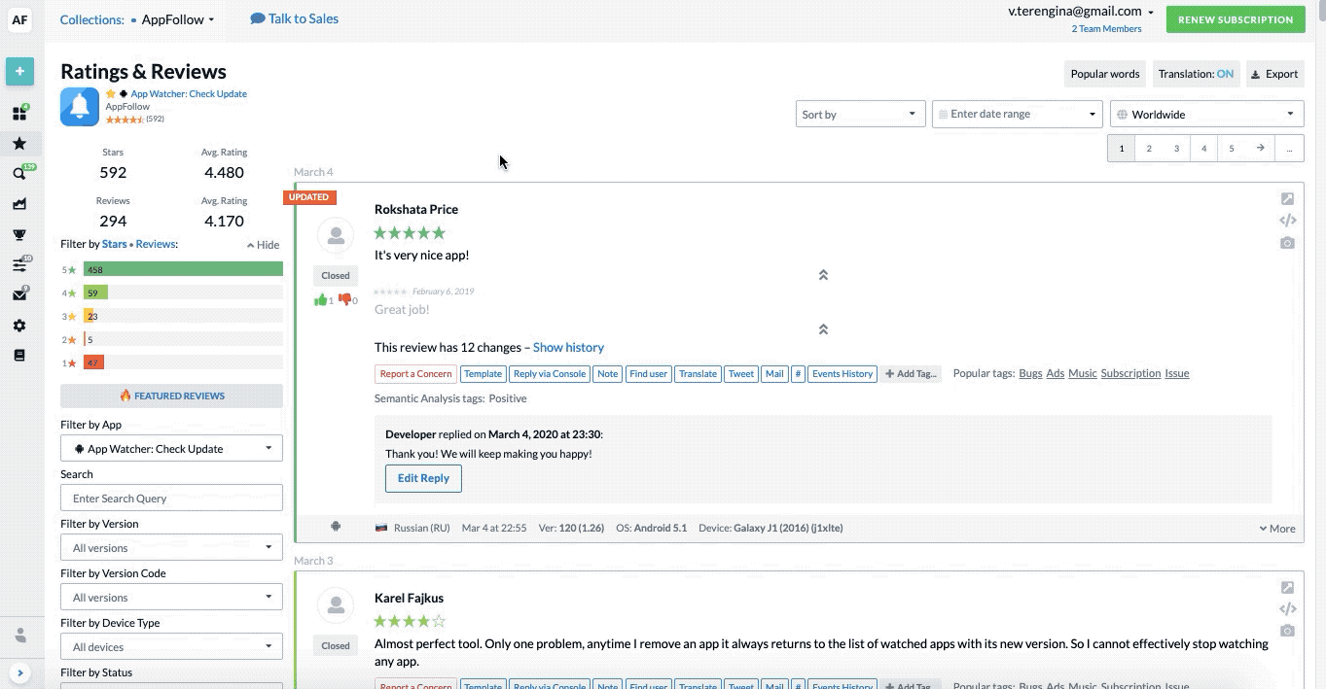
Task: Toggle Translation ON setting
Action: tap(1196, 74)
